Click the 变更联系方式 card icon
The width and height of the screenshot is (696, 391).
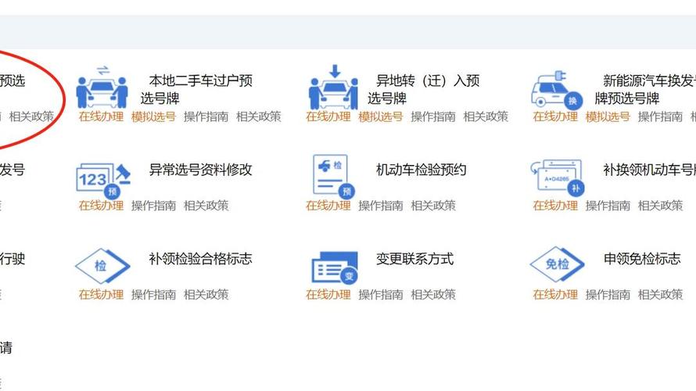tap(334, 267)
